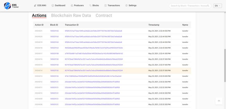
Task: Open transaction 252a5e61feff… in action 29204211 row
Action: pyautogui.click(x=92, y=87)
